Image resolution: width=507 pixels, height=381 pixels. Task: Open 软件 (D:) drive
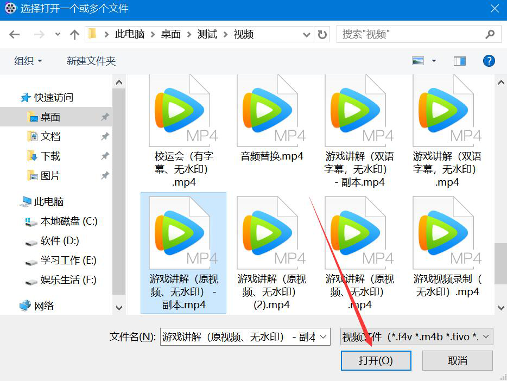click(x=52, y=241)
